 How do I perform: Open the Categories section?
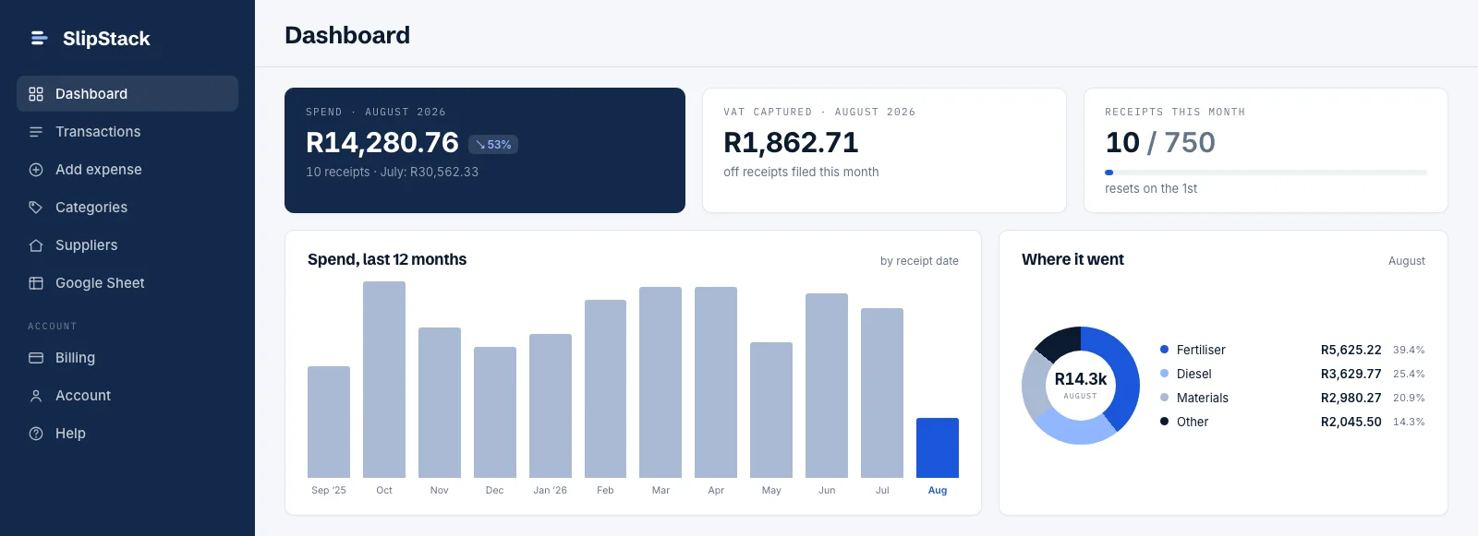point(127,208)
